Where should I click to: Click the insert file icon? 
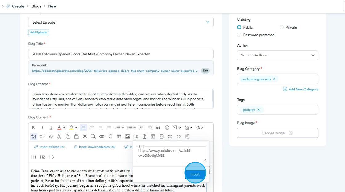[x=144, y=136]
